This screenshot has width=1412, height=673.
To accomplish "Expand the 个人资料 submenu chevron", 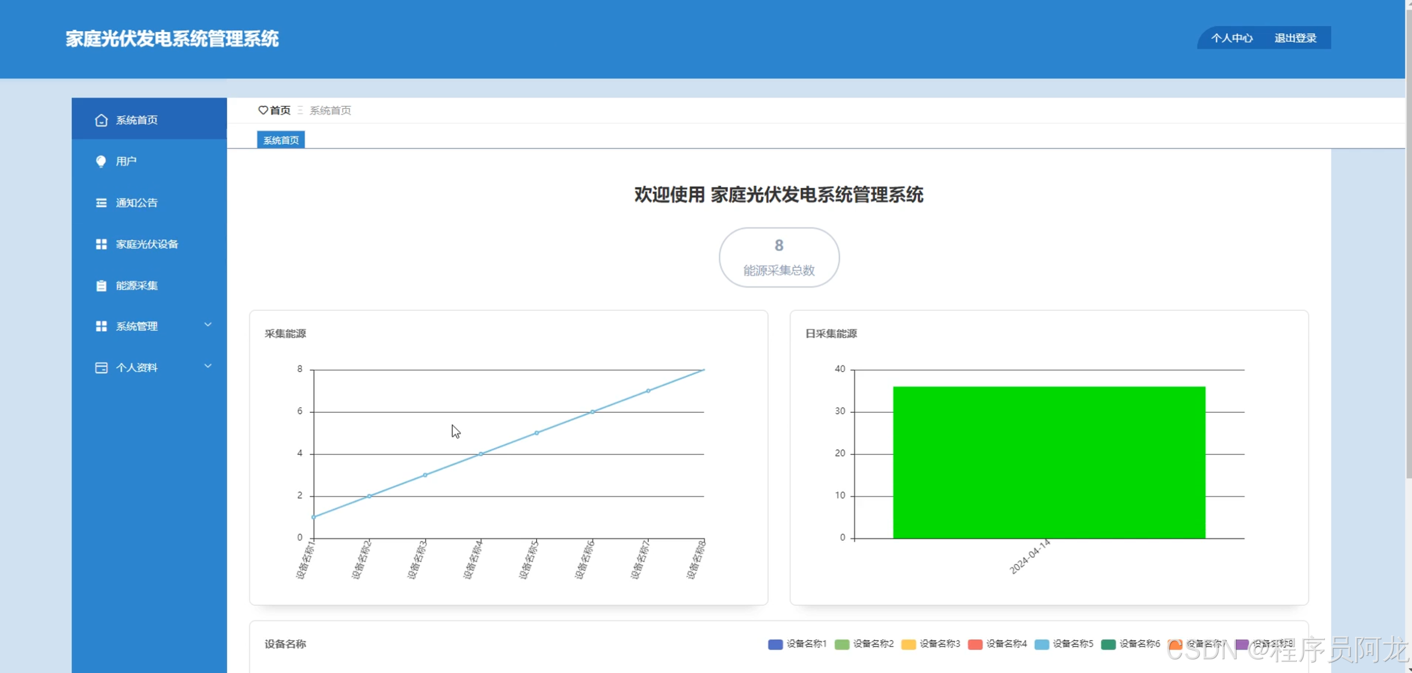I will tap(208, 366).
